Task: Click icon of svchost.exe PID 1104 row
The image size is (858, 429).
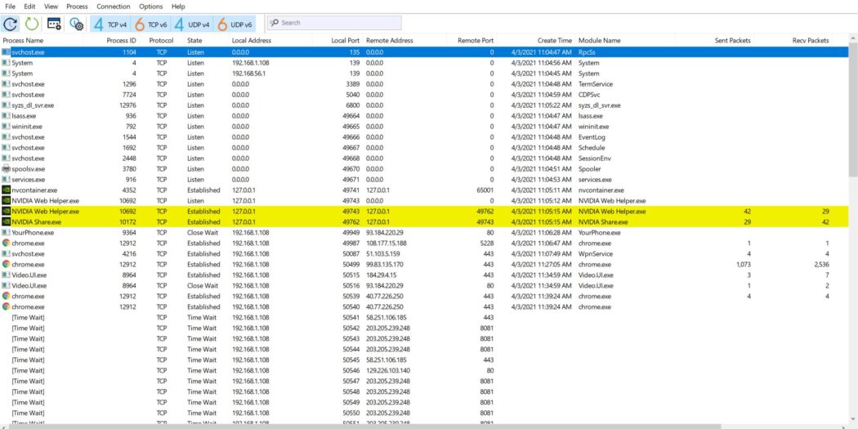Action: pyautogui.click(x=6, y=52)
